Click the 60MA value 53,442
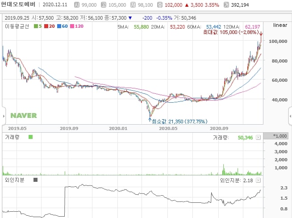 pos(213,27)
